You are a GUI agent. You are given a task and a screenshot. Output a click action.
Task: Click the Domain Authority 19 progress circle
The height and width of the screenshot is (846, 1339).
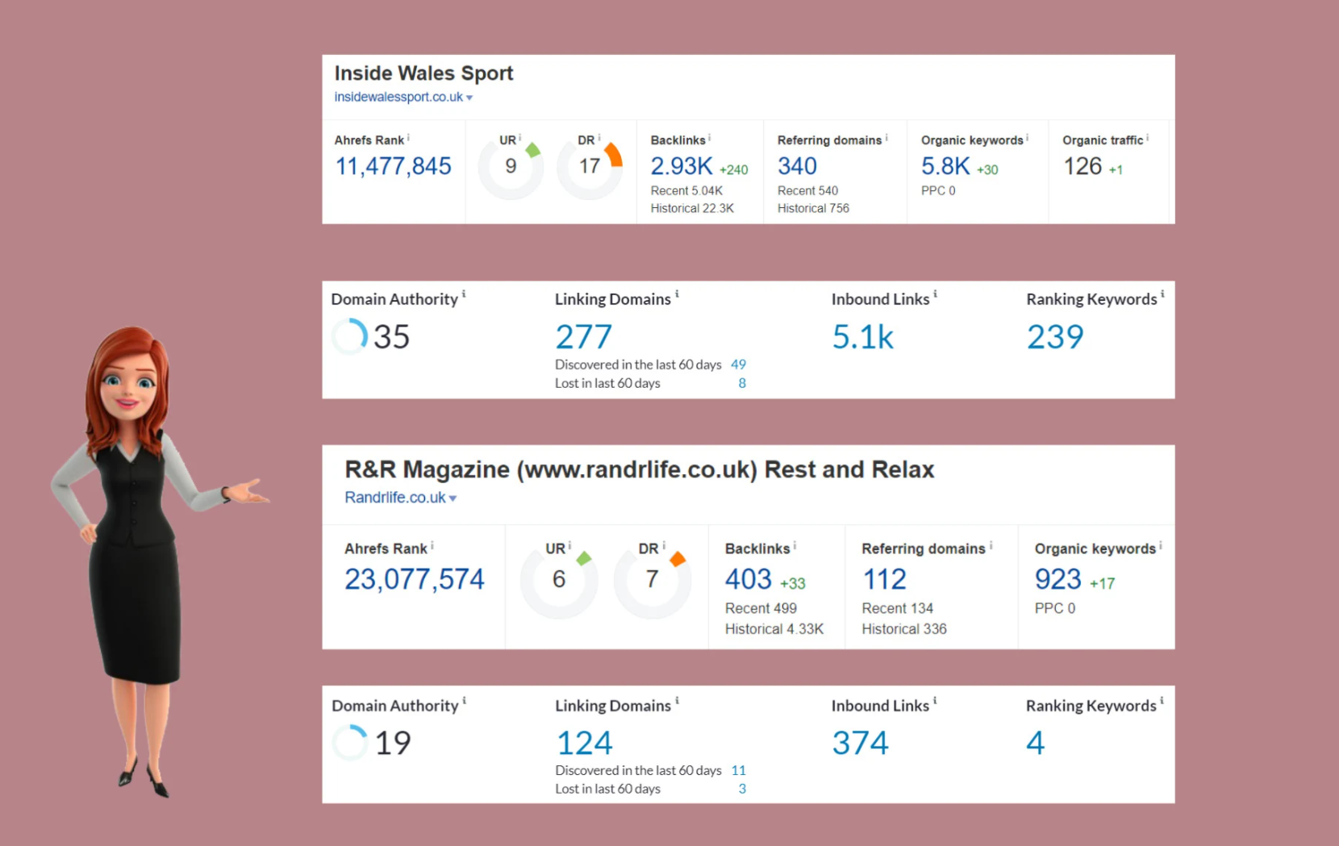[x=350, y=743]
